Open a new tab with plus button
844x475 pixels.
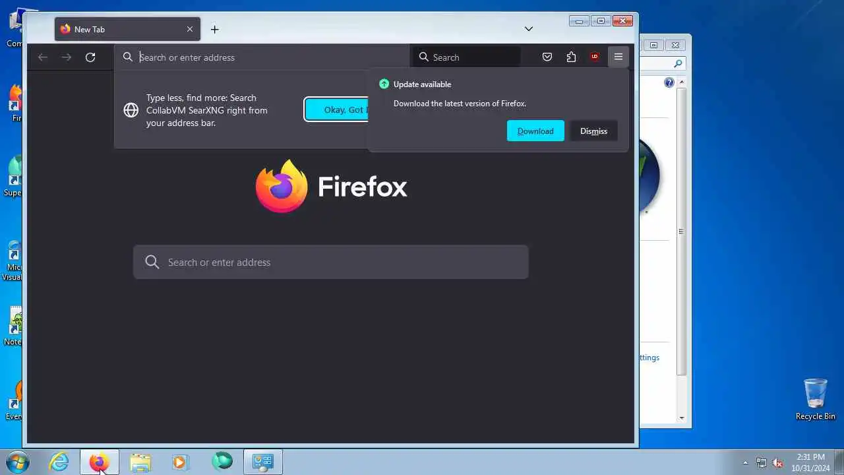[215, 29]
